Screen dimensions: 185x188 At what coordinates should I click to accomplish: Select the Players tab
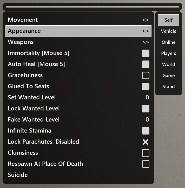tap(168, 53)
